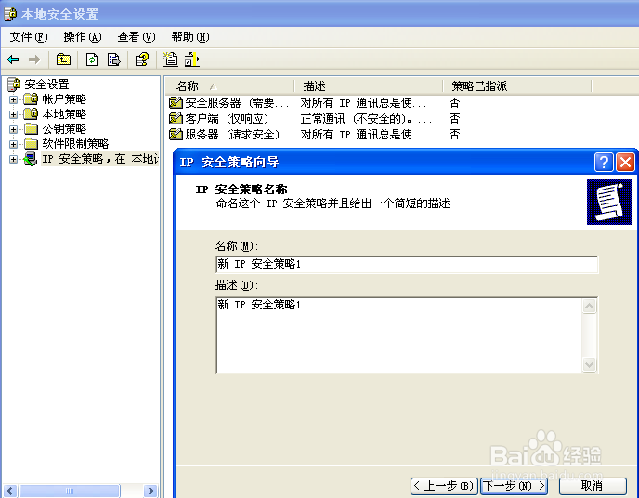Viewport: 639px width, 498px height.
Task: Click the 描述(D) multiline text box
Action: [399, 335]
